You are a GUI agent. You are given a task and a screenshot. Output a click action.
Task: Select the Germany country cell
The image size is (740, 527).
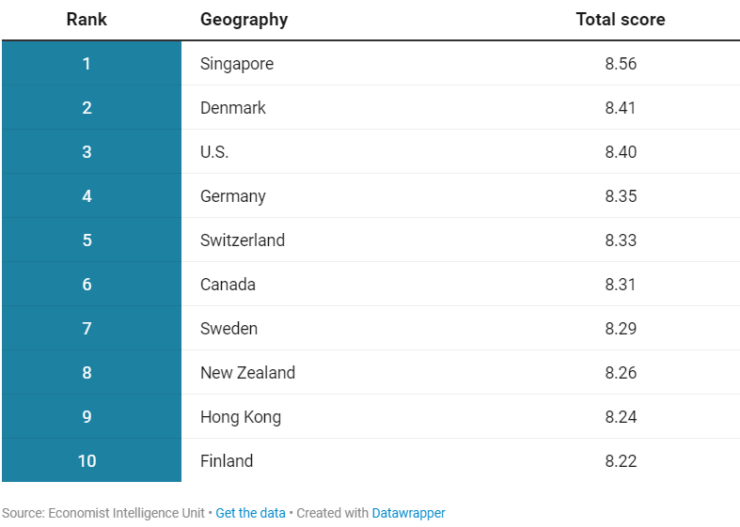(x=233, y=196)
